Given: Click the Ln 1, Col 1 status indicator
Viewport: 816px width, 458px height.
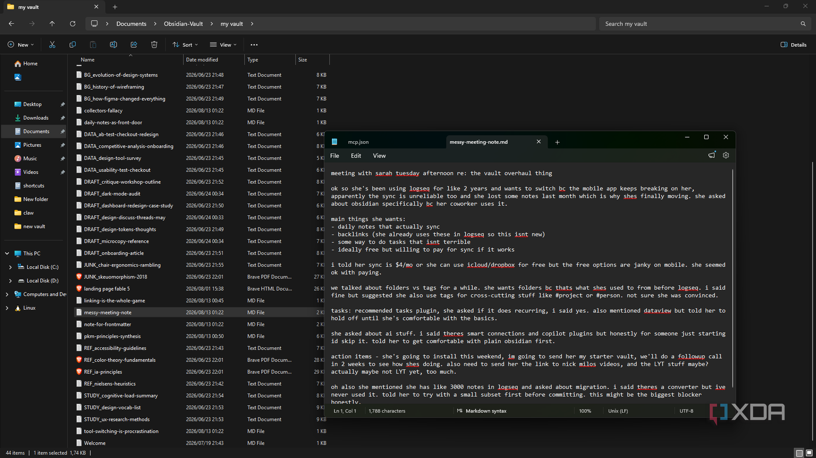Looking at the screenshot, I should [345, 411].
